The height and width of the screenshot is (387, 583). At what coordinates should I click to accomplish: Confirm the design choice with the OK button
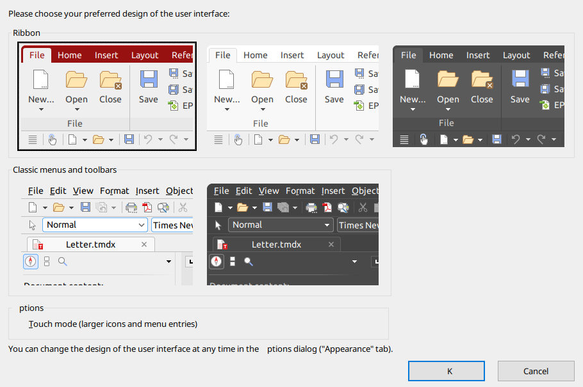point(446,371)
